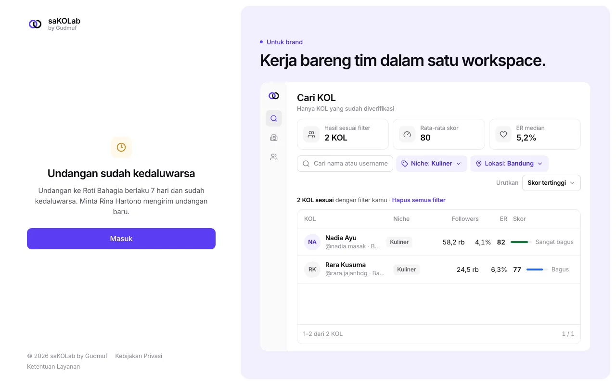Click the people icon on Hasil sesuai filter card
Screen dimensions: 616x385
pyautogui.click(x=311, y=134)
